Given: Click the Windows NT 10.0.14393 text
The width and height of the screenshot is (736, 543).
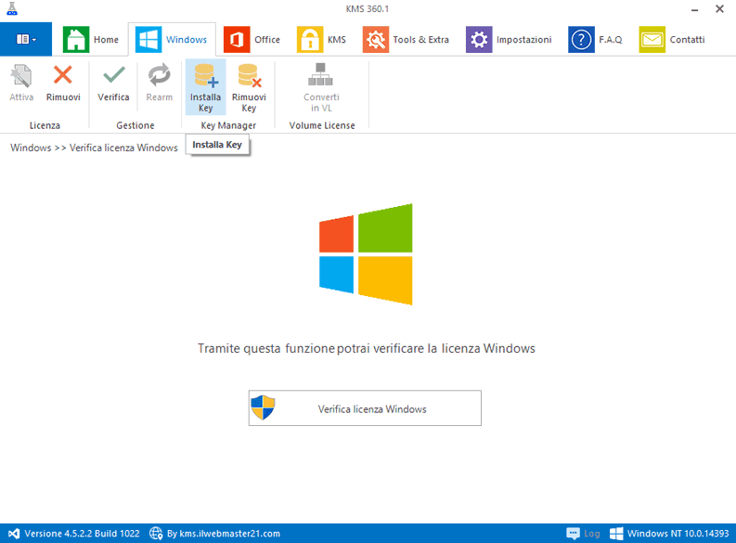Looking at the screenshot, I should [678, 534].
